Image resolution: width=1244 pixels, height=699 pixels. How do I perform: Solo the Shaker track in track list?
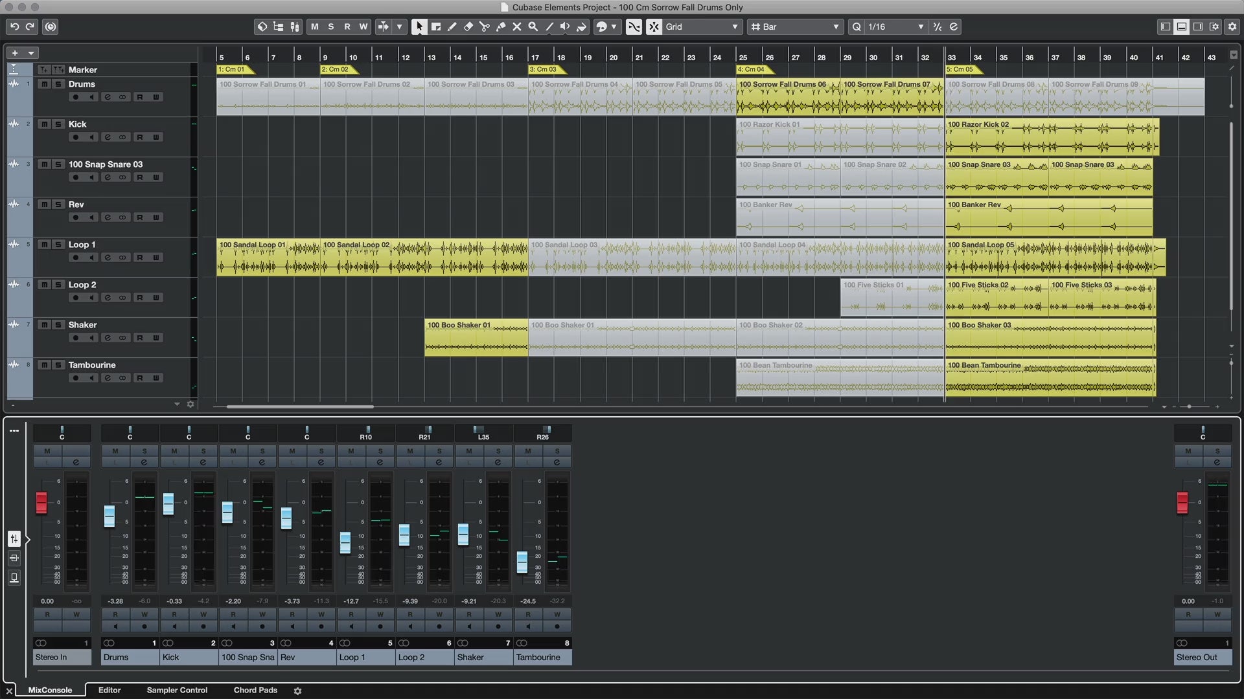(x=58, y=325)
